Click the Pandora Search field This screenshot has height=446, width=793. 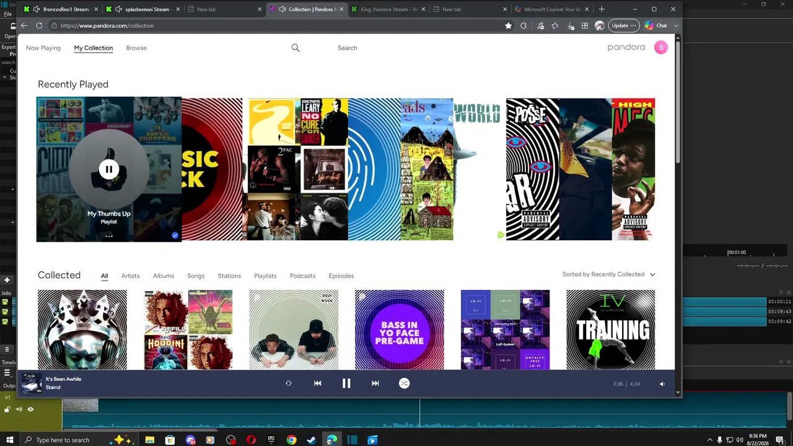348,48
